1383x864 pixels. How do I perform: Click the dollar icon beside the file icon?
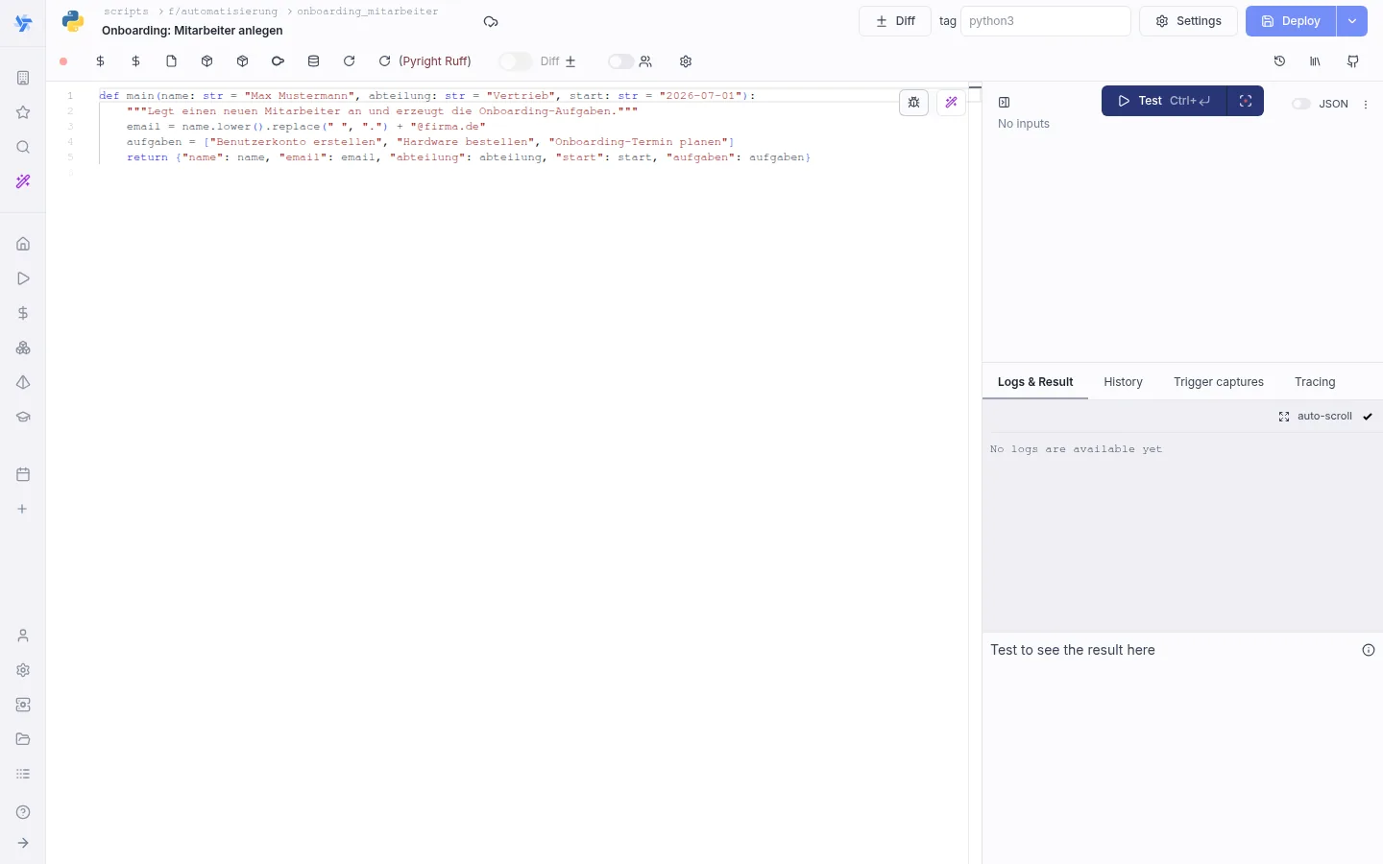(x=135, y=61)
